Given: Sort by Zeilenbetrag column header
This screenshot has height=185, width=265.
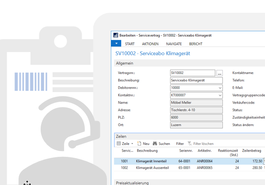Looking at the screenshot, I should 251,151.
